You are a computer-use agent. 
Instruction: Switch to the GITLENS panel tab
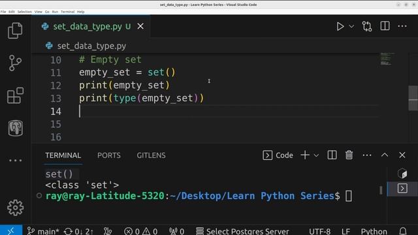click(x=151, y=155)
